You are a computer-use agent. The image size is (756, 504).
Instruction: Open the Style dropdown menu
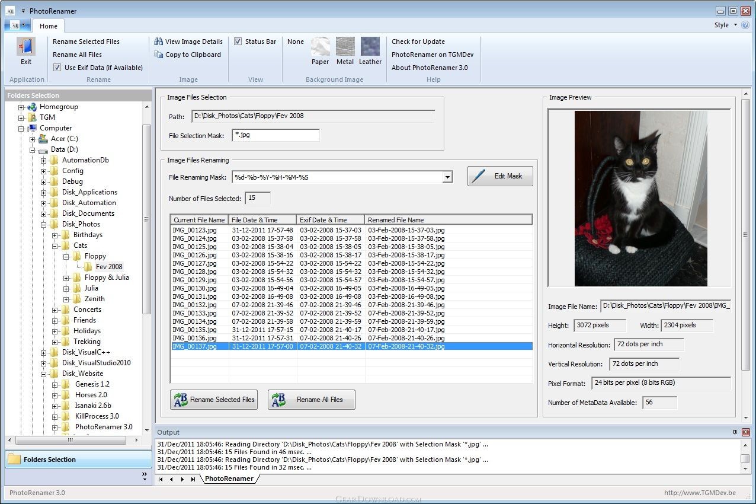(726, 25)
